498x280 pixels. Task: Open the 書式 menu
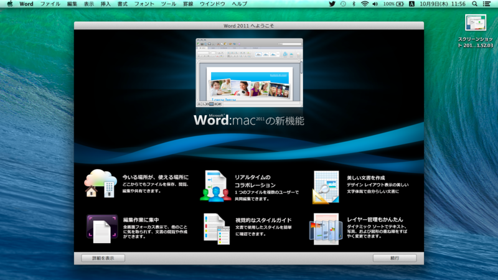click(x=122, y=4)
